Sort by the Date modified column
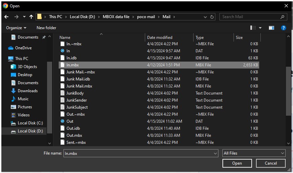The image size is (293, 173). [160, 38]
